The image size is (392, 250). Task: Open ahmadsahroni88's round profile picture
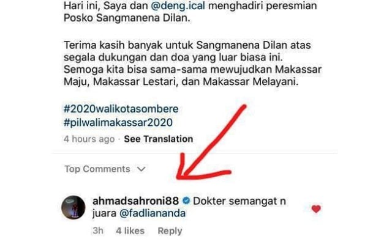[73, 207]
